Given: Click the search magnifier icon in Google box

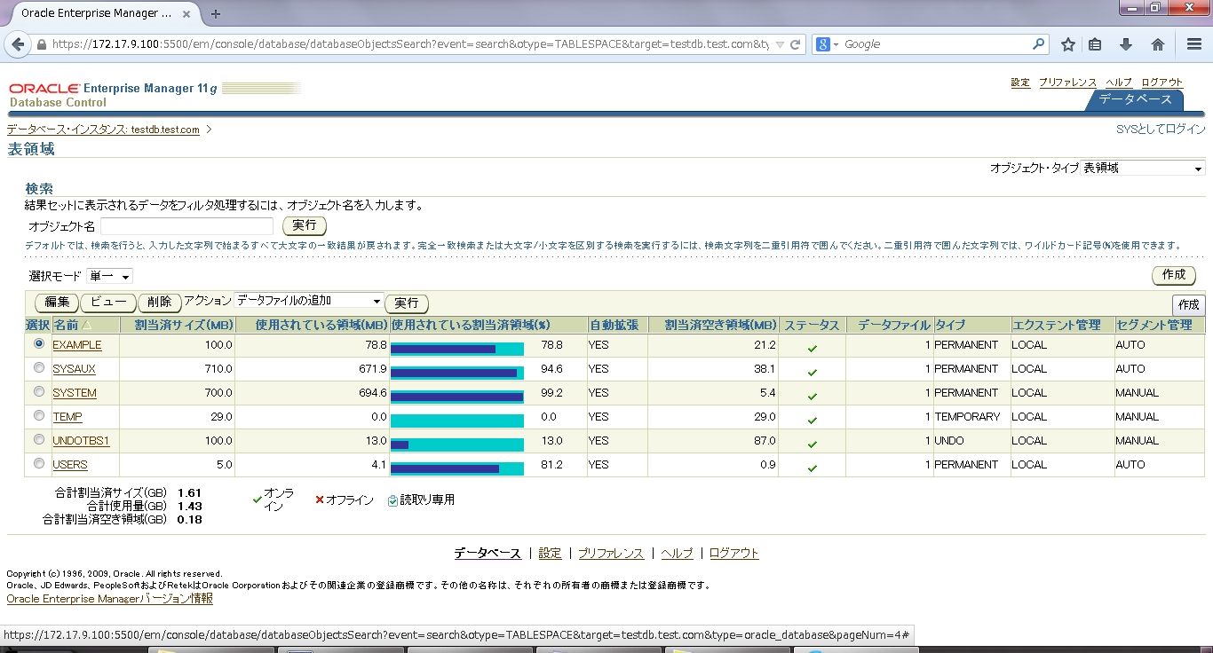Looking at the screenshot, I should [x=1039, y=43].
